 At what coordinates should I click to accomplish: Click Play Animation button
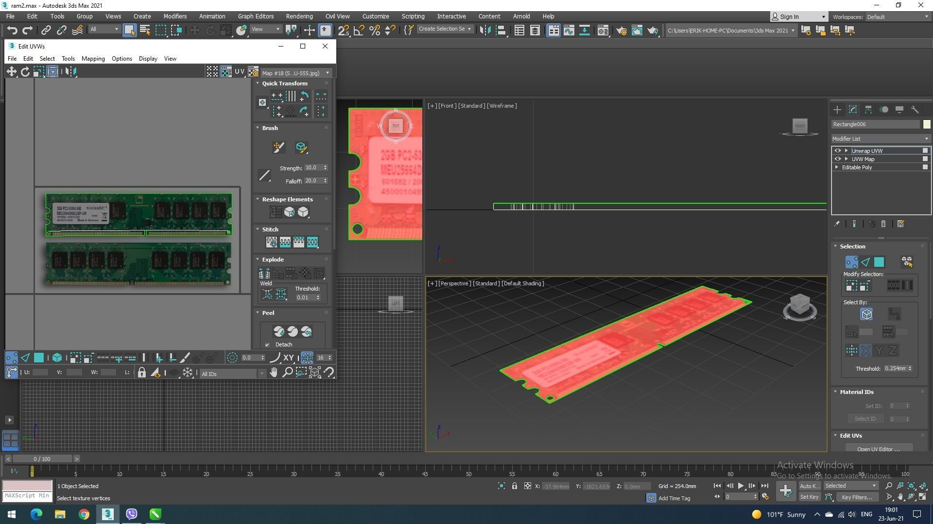tap(741, 486)
